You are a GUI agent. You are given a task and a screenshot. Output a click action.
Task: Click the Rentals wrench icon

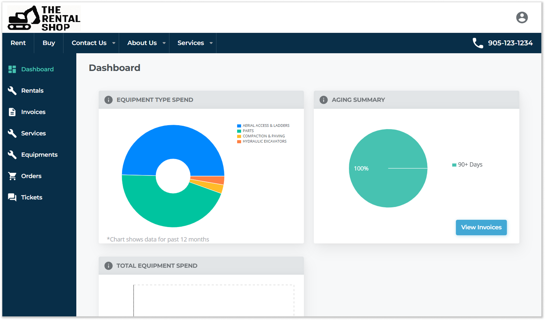click(x=12, y=91)
